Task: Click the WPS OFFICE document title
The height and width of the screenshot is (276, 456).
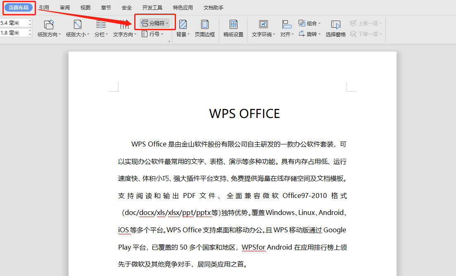Action: tap(244, 113)
